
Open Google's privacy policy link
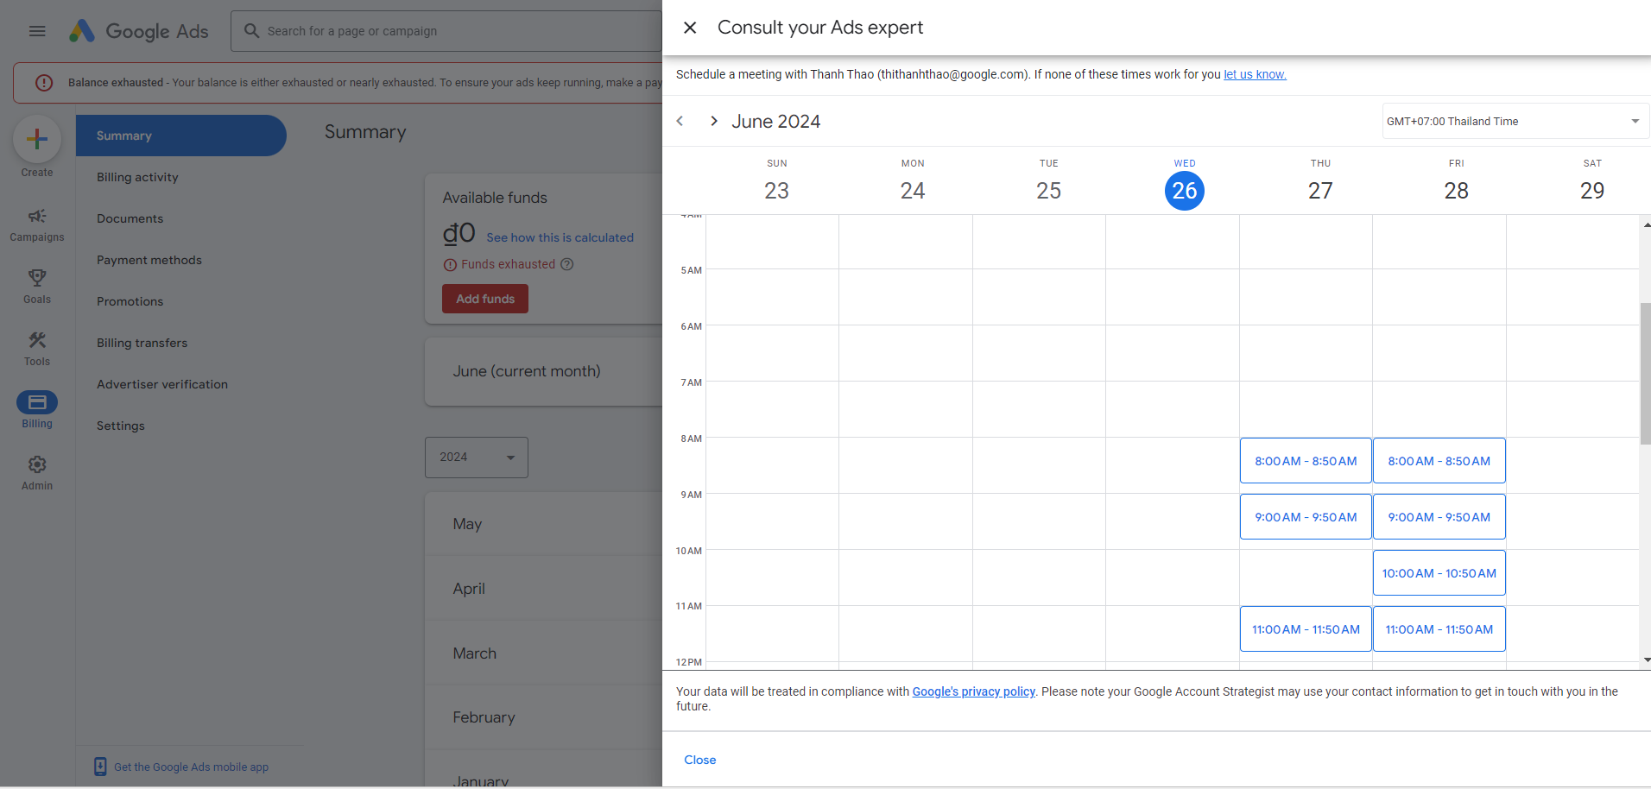coord(973,691)
